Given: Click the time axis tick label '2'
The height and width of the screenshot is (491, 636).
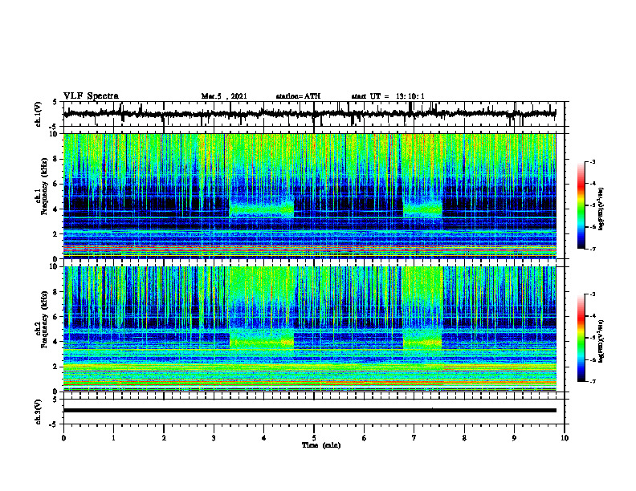Looking at the screenshot, I should pyautogui.click(x=164, y=438).
